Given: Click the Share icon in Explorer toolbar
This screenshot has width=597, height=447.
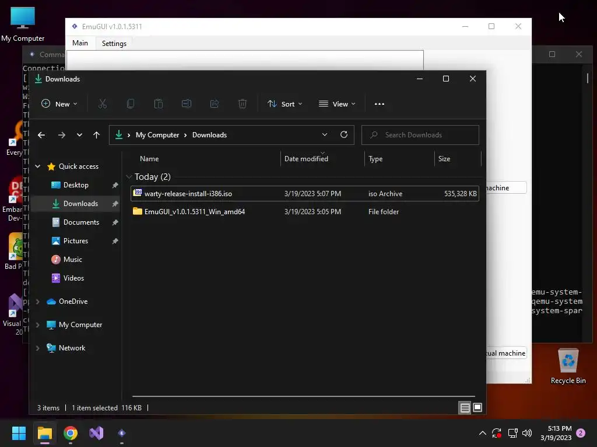Looking at the screenshot, I should pos(215,104).
